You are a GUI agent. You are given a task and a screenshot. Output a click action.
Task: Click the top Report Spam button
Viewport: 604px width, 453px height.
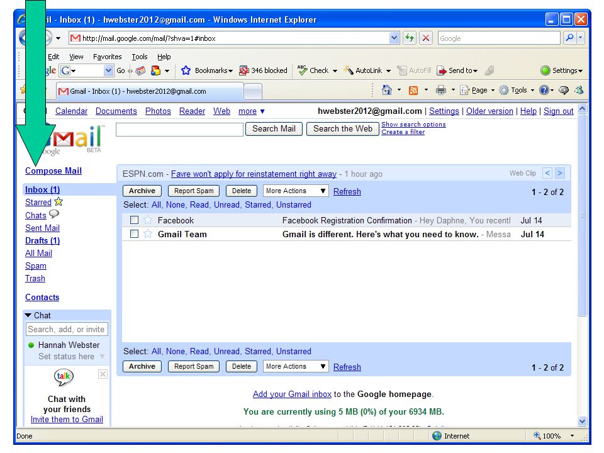(194, 191)
